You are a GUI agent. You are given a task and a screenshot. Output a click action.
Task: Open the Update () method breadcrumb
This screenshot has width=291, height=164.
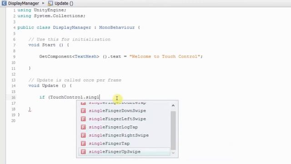(x=64, y=3)
